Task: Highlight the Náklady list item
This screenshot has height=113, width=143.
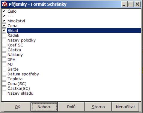Action: pyautogui.click(x=15, y=55)
